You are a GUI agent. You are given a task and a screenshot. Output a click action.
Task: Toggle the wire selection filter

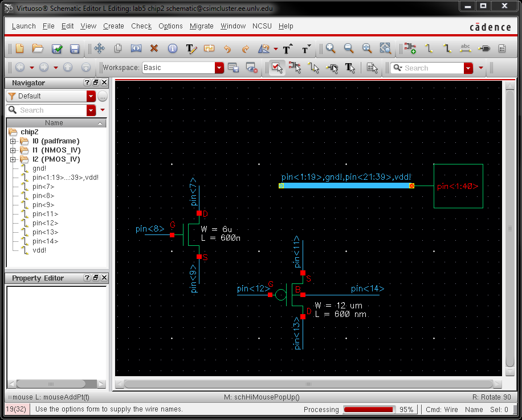click(x=313, y=68)
